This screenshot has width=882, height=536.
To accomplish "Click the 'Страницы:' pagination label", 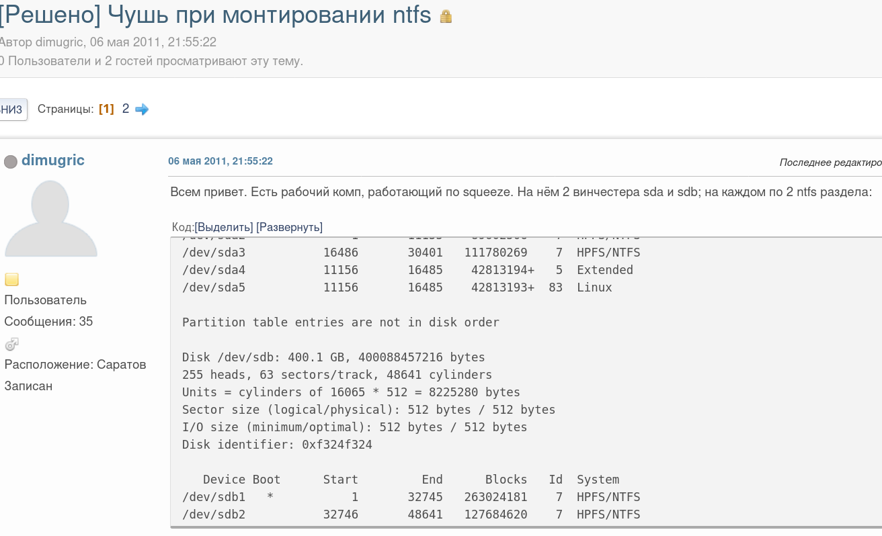I will pos(66,109).
